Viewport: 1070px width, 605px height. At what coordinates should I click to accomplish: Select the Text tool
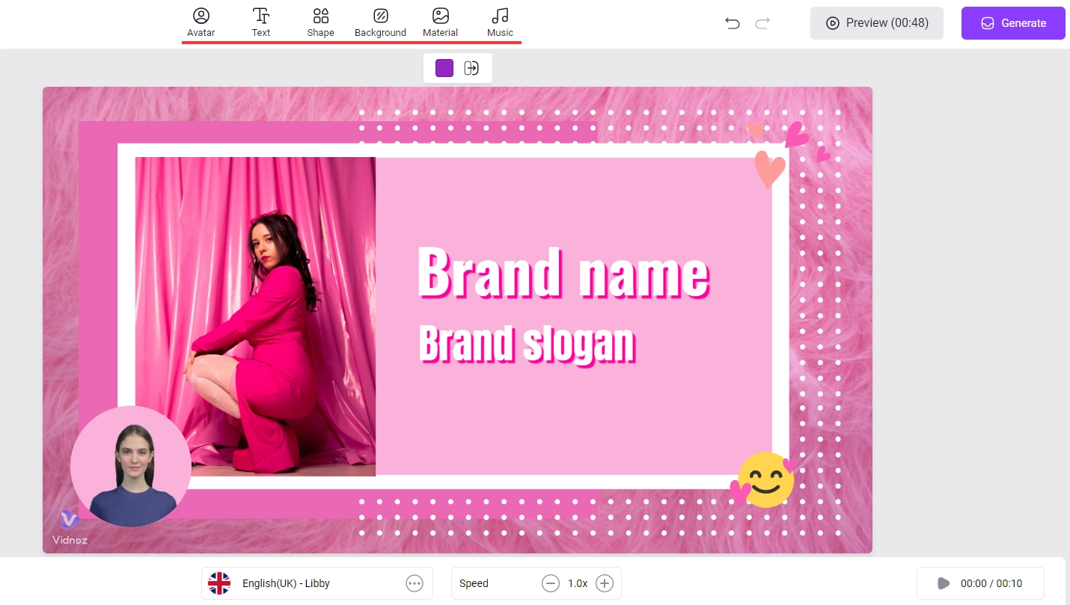pyautogui.click(x=260, y=22)
